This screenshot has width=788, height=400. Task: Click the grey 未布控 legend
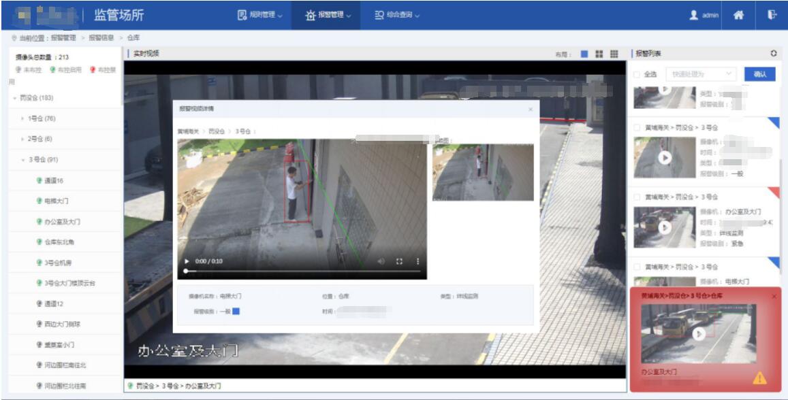pos(28,70)
